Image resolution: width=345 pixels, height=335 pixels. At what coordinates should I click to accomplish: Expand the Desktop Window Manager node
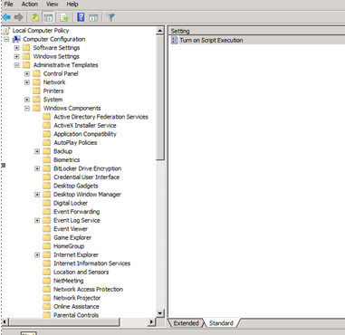point(37,195)
